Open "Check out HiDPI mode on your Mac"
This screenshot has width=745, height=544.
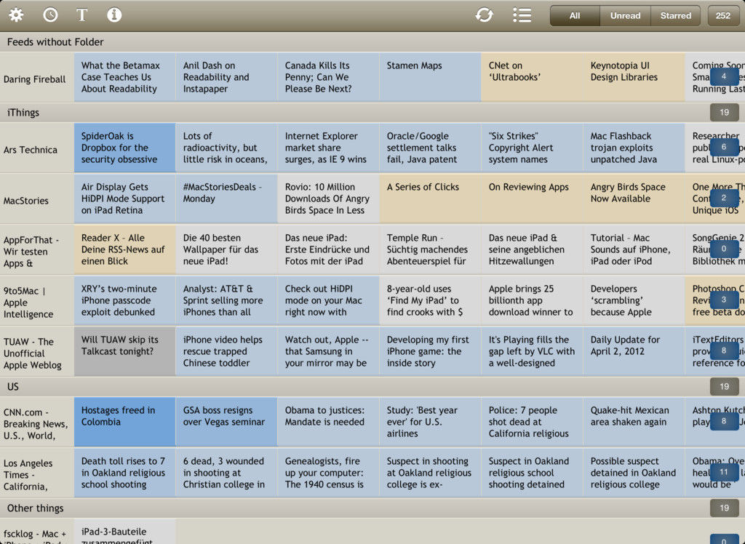[x=328, y=300]
